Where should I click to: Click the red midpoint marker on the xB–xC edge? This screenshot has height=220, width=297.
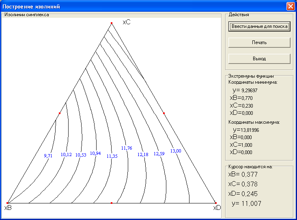[x=60, y=113]
